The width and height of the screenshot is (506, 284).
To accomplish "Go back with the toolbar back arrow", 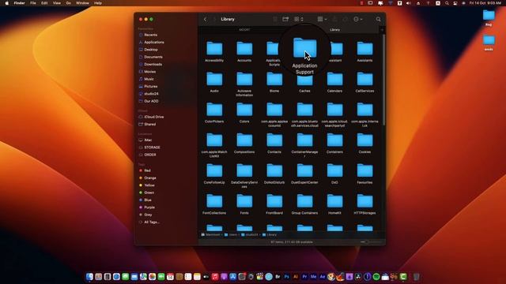I will pyautogui.click(x=206, y=19).
